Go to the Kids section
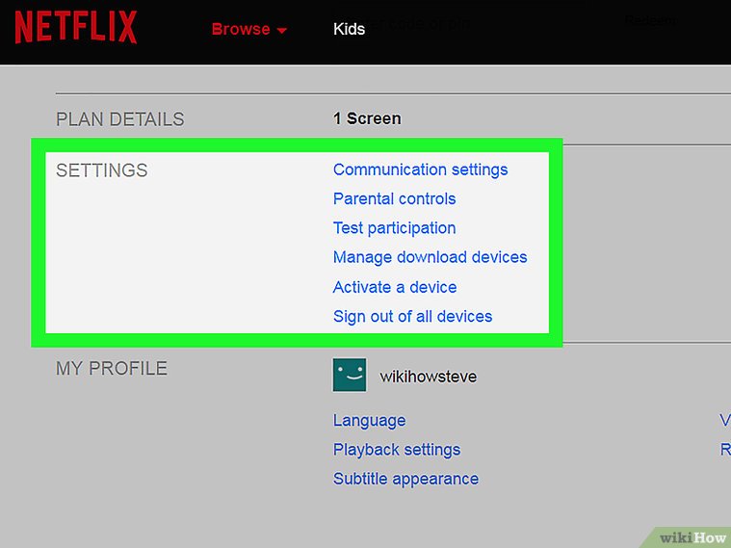 (349, 29)
